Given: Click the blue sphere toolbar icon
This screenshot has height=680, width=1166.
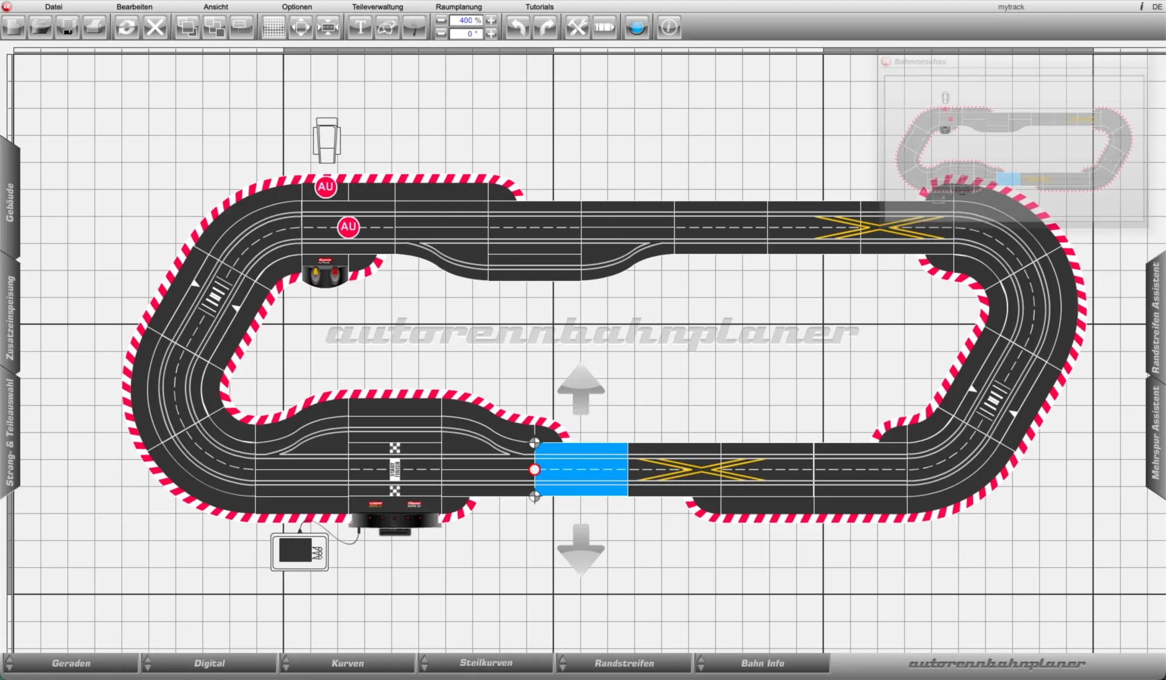Looking at the screenshot, I should 637,27.
